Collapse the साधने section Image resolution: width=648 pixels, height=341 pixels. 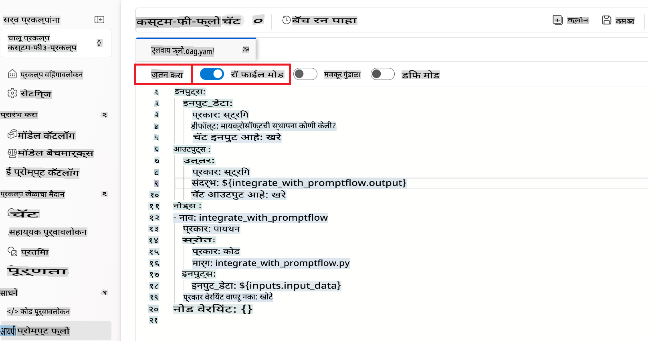point(105,292)
